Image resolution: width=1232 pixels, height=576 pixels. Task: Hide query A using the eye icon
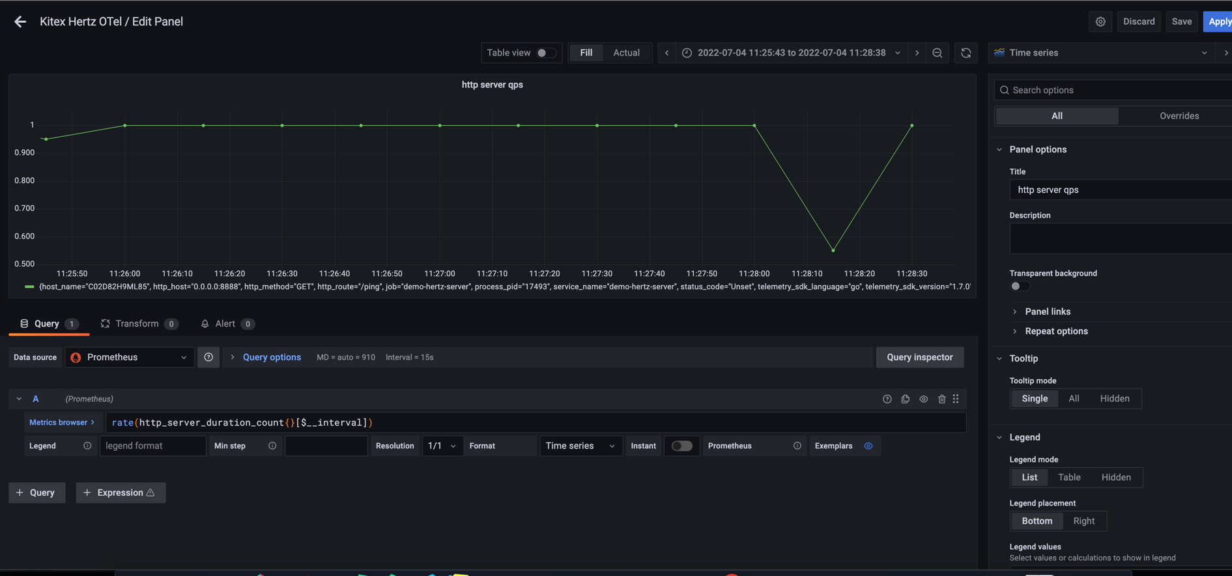pos(923,399)
